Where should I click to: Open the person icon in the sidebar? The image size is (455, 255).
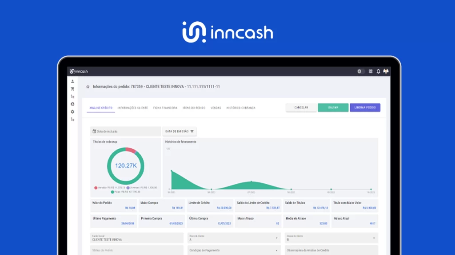point(72,81)
